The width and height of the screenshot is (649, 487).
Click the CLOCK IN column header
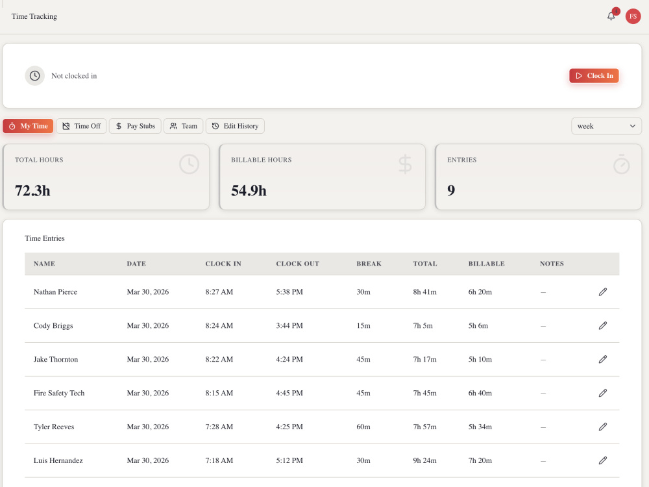tap(223, 264)
